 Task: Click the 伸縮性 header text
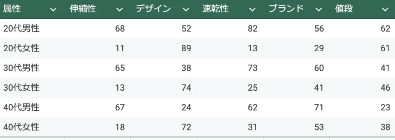[x=83, y=9]
